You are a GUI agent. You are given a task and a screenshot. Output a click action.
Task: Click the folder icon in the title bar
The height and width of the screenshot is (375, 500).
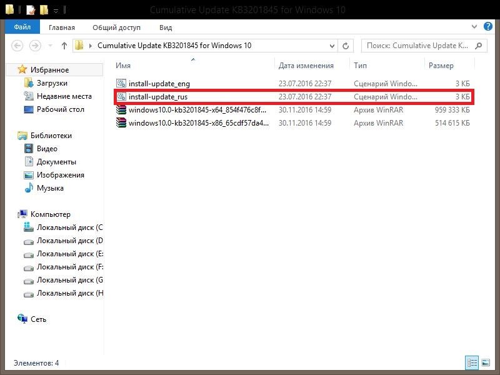10,10
